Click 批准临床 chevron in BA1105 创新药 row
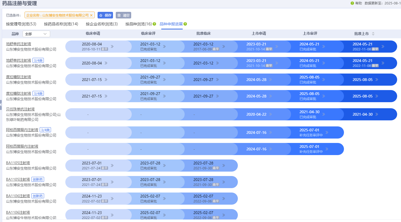The image size is (401, 222). pyautogui.click(x=224, y=182)
